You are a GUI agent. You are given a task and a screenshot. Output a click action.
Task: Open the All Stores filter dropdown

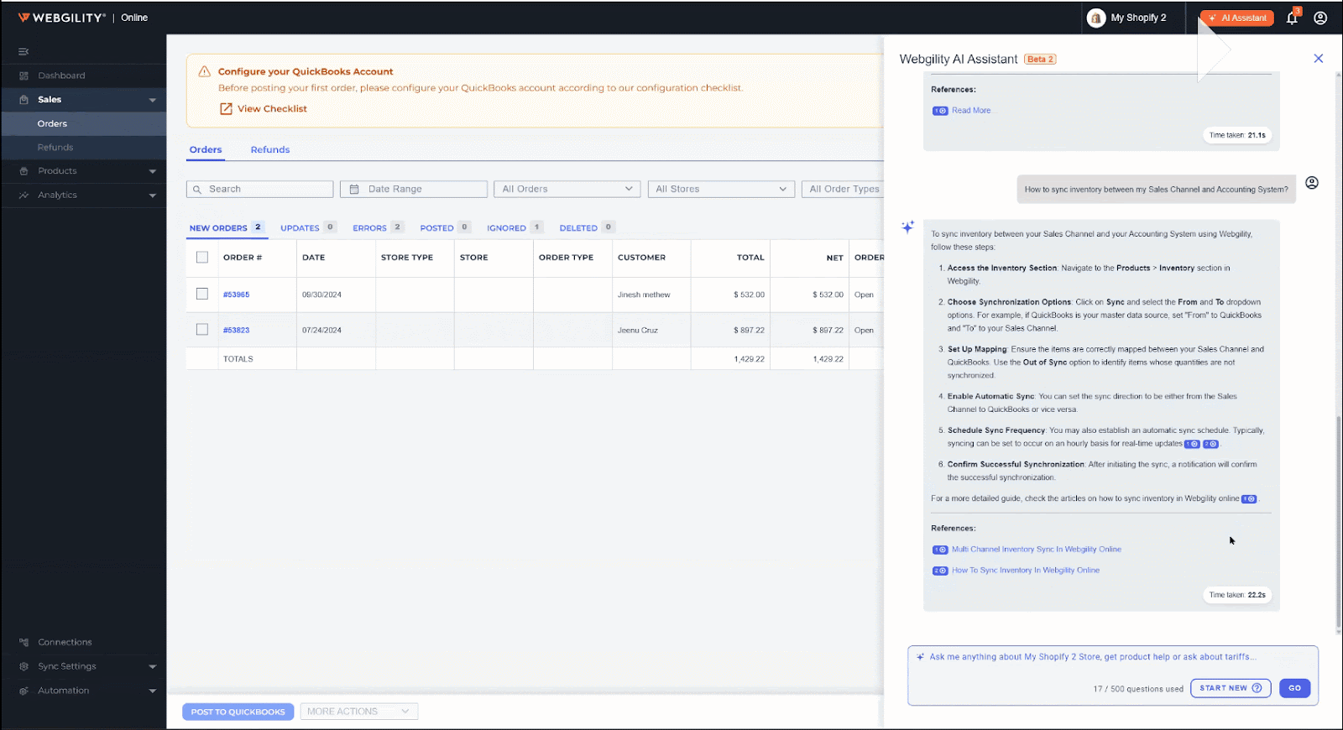(x=721, y=190)
